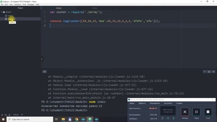Click index.js file name in status bar
Screen dimensions: 217x122
pos(16,115)
